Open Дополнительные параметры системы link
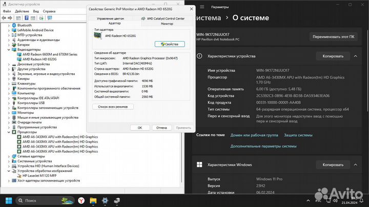Viewport: 369px width, 207px height. pos(263,147)
